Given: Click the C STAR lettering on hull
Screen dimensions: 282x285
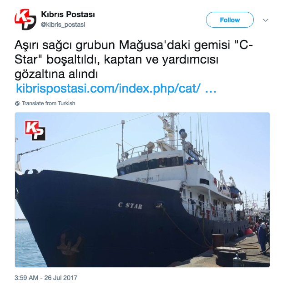Looking at the screenshot, I should coord(130,206).
